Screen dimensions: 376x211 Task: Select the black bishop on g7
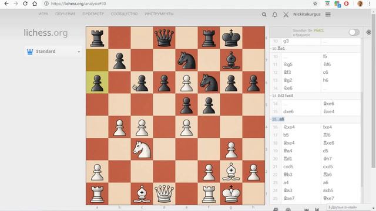coord(231,60)
